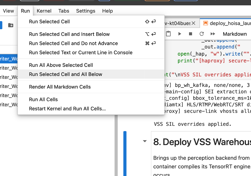Screen dimensions: 251x176
Task: Click the 'bp_wh_kafka, none/none' output line
Action: [x=208, y=85]
